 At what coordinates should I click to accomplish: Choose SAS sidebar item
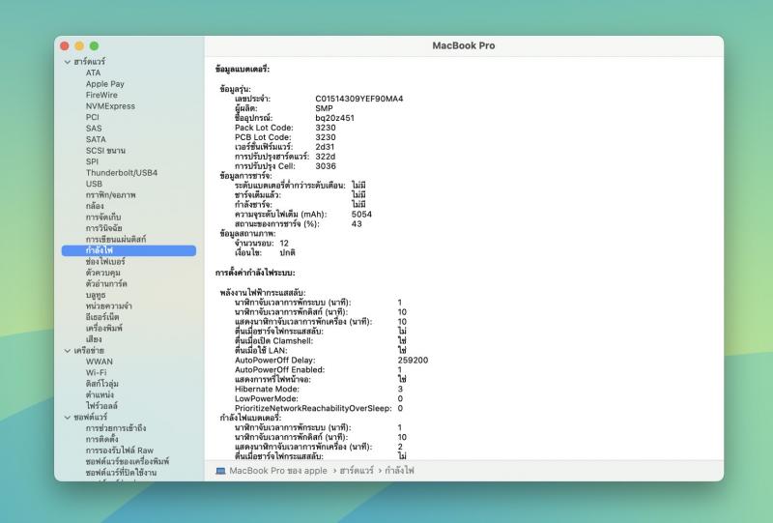[94, 129]
